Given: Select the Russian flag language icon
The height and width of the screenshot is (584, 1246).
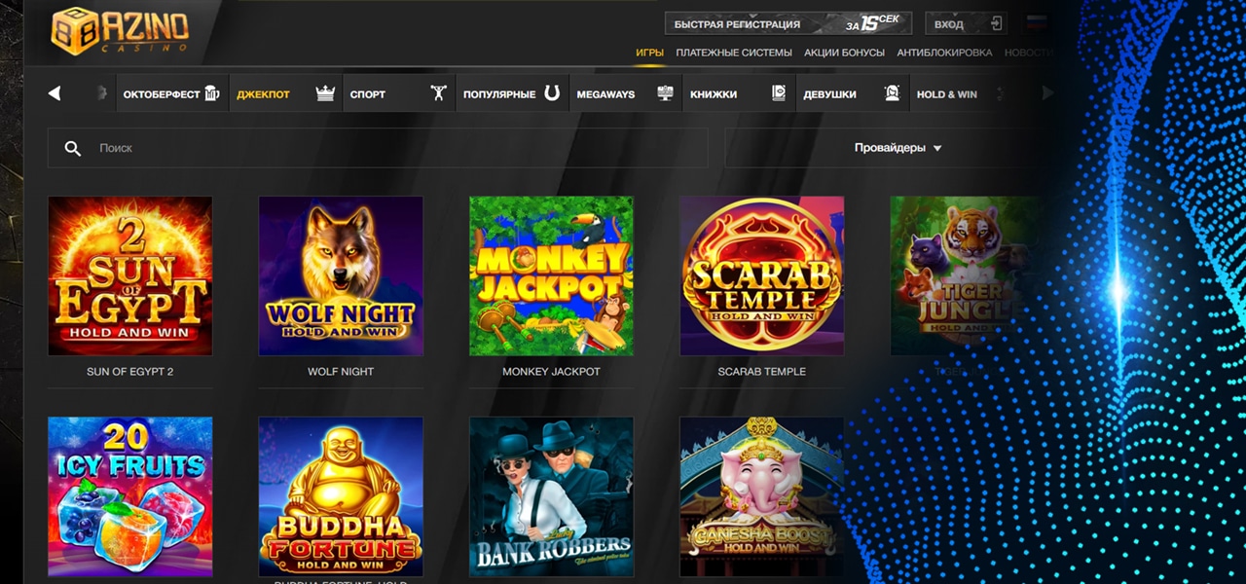Looking at the screenshot, I should coord(1038,24).
